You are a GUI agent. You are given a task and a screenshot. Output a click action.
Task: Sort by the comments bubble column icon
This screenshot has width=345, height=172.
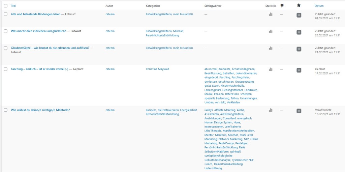[282, 6]
